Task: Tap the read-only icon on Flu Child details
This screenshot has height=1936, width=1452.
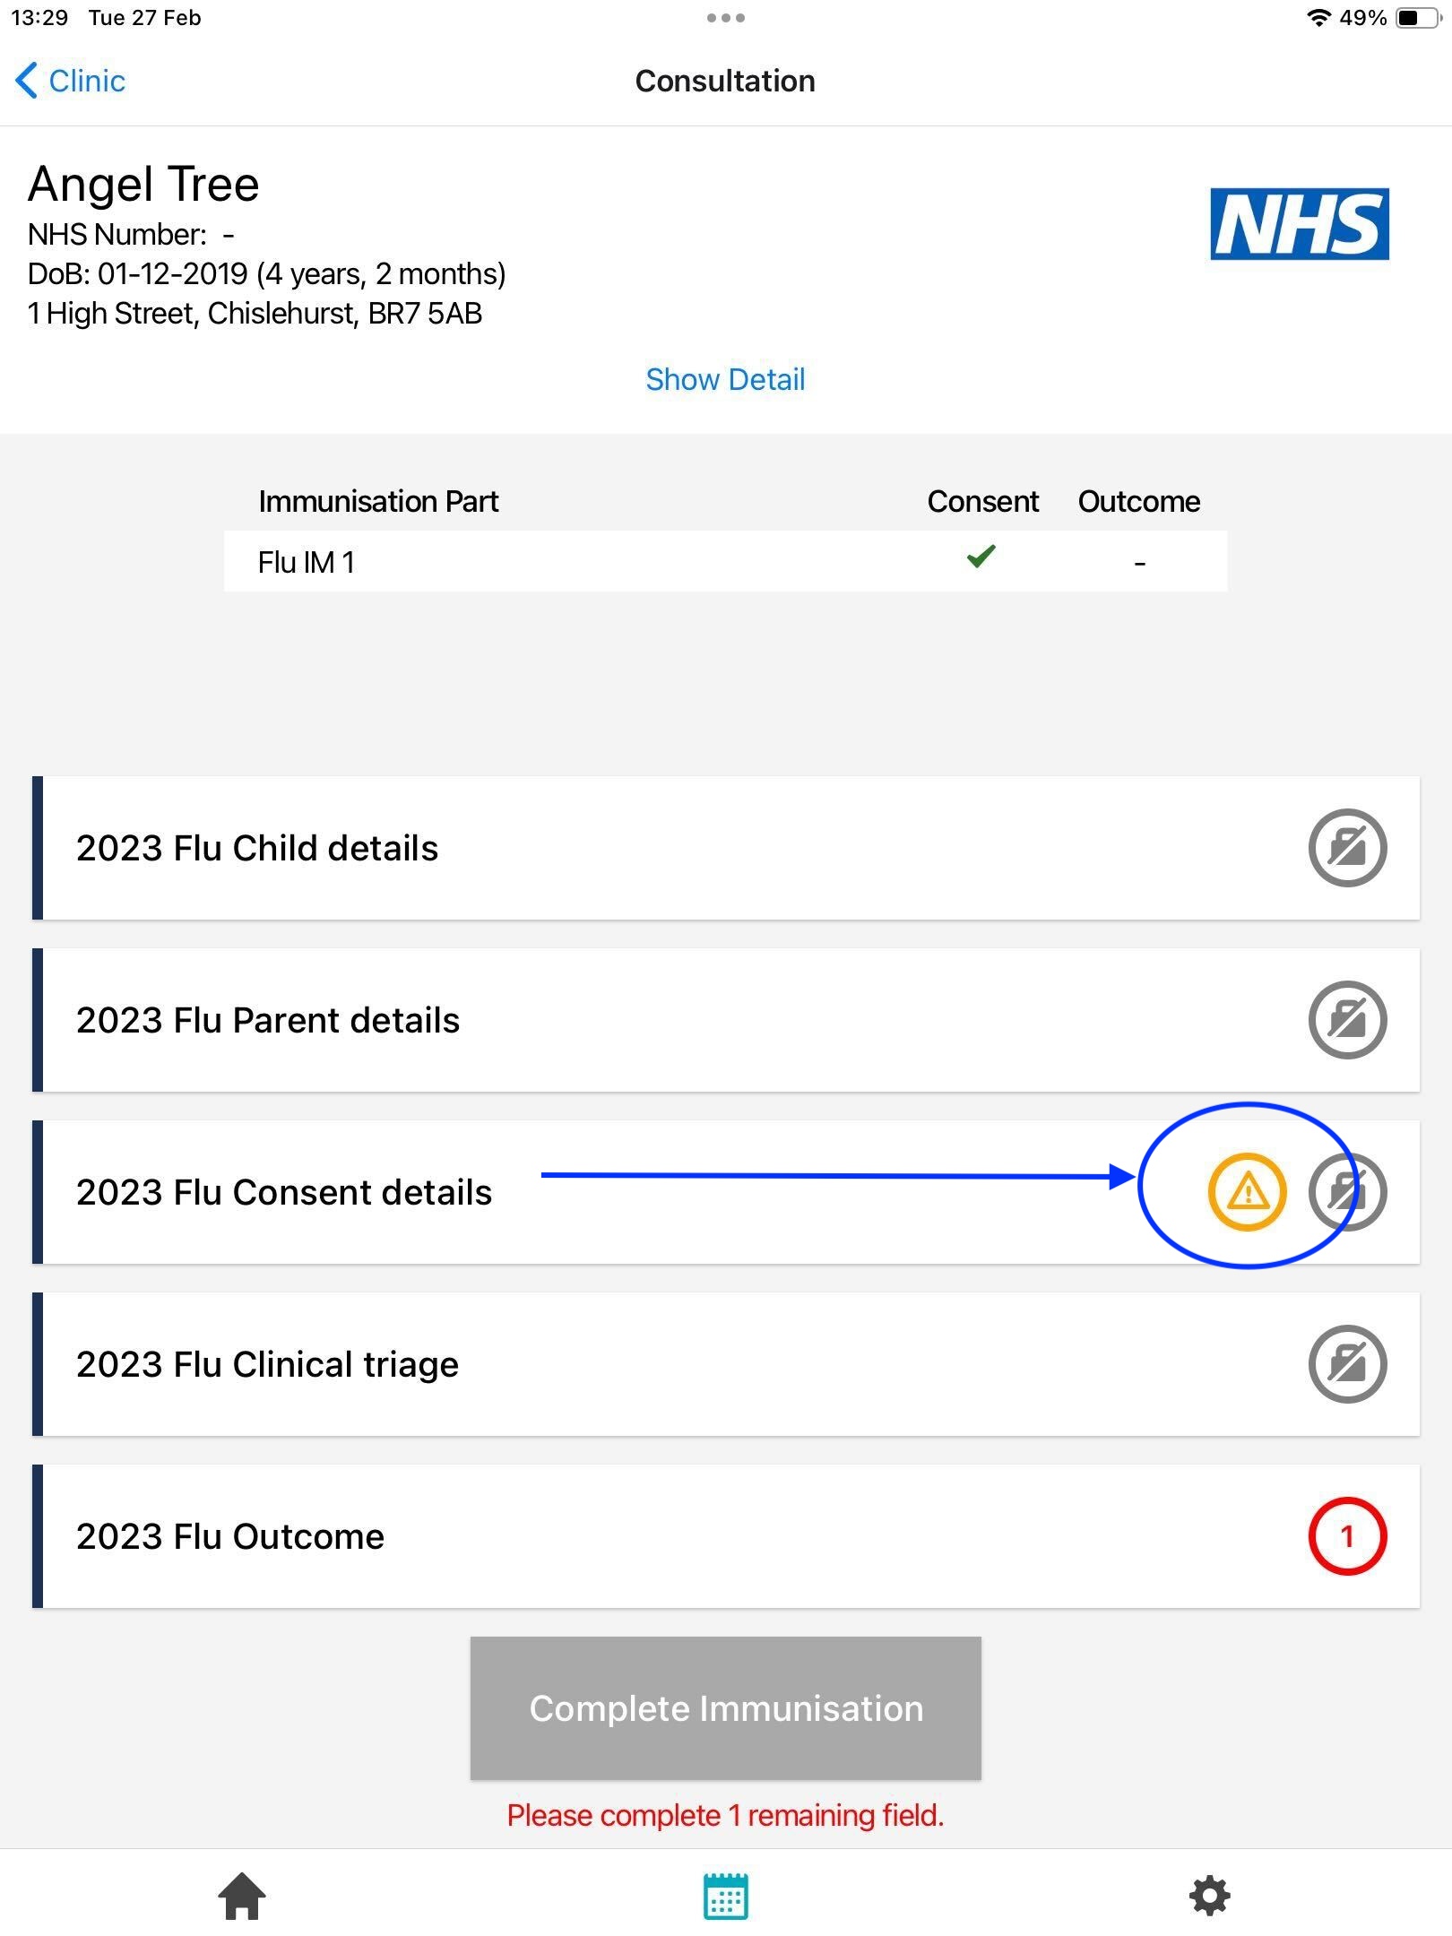Action: [x=1347, y=848]
